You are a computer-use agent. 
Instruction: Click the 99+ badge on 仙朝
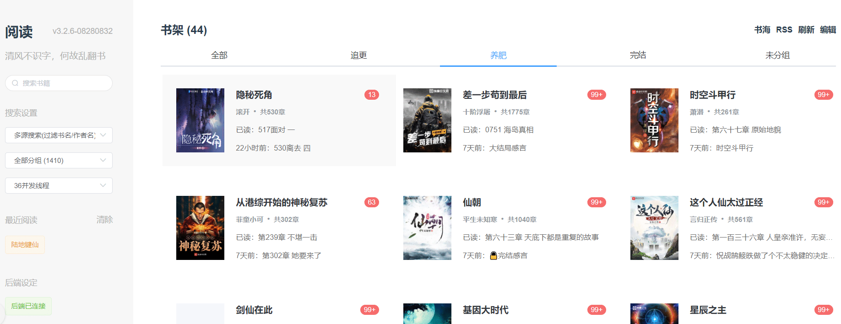[597, 202]
